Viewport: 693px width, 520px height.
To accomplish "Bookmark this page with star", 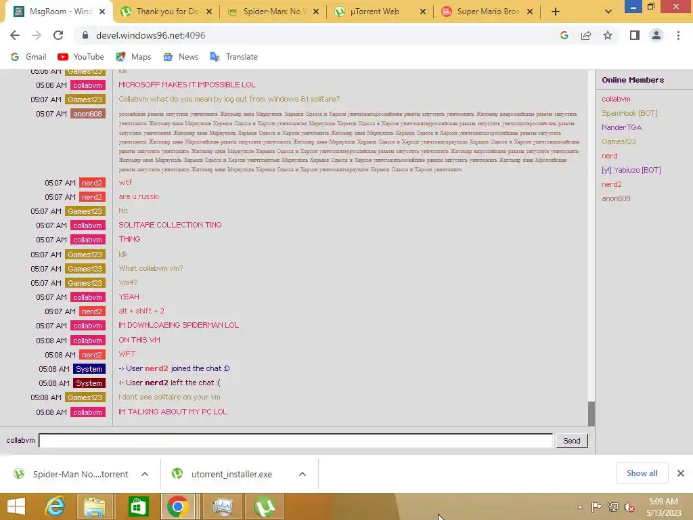I will pos(608,35).
